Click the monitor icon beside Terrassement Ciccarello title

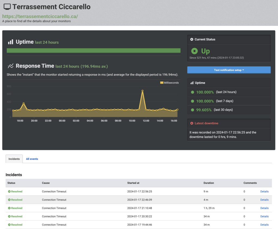click(7, 7)
